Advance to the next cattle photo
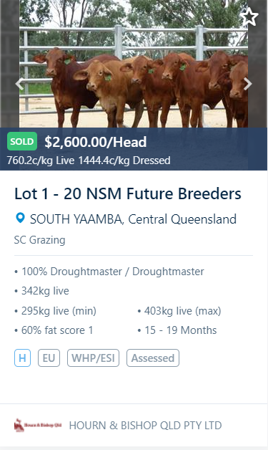 coord(248,84)
